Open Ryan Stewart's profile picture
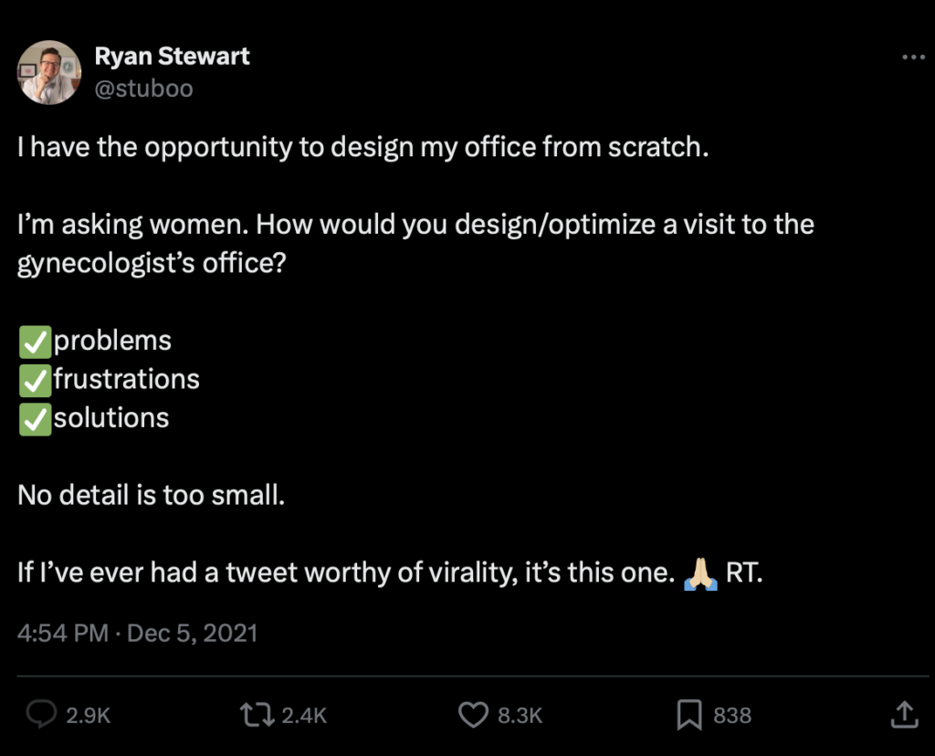 tap(48, 72)
